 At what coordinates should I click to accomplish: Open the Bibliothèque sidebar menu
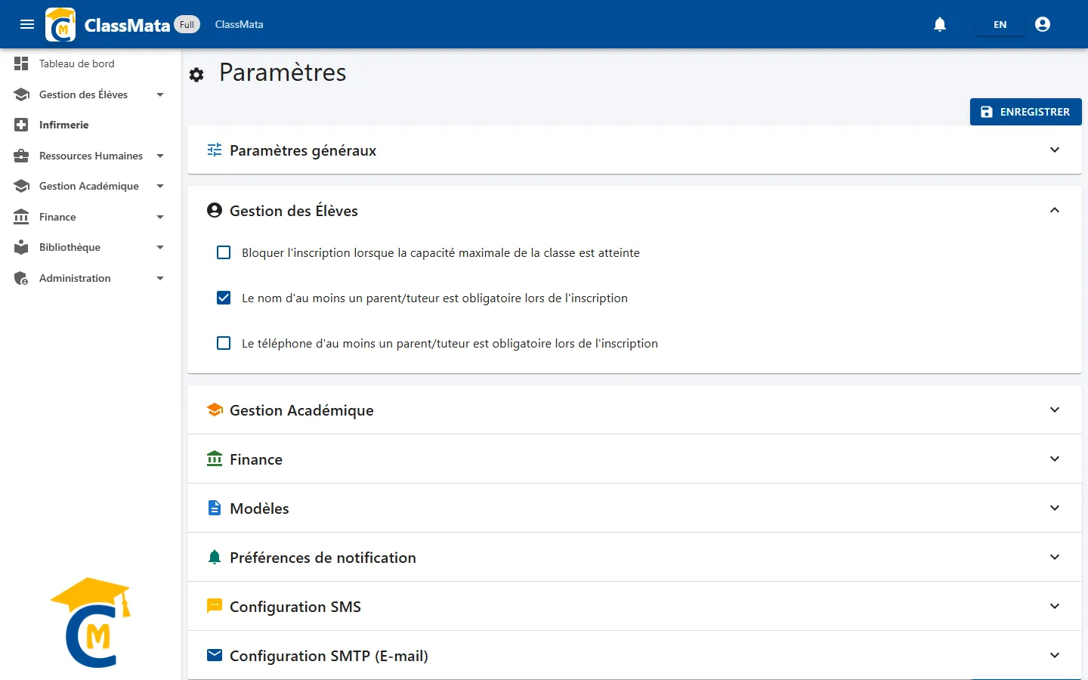coord(91,247)
